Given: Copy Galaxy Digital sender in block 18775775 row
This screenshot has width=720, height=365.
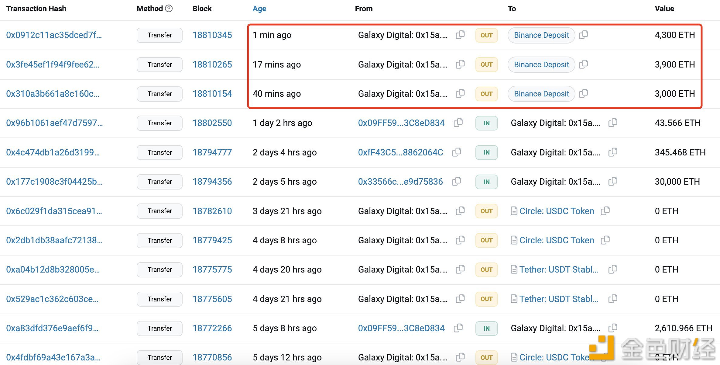Looking at the screenshot, I should (460, 269).
